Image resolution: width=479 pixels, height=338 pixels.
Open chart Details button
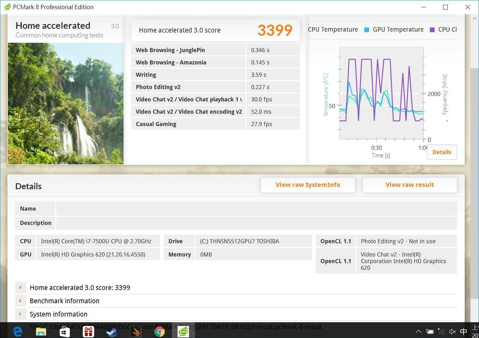[442, 152]
